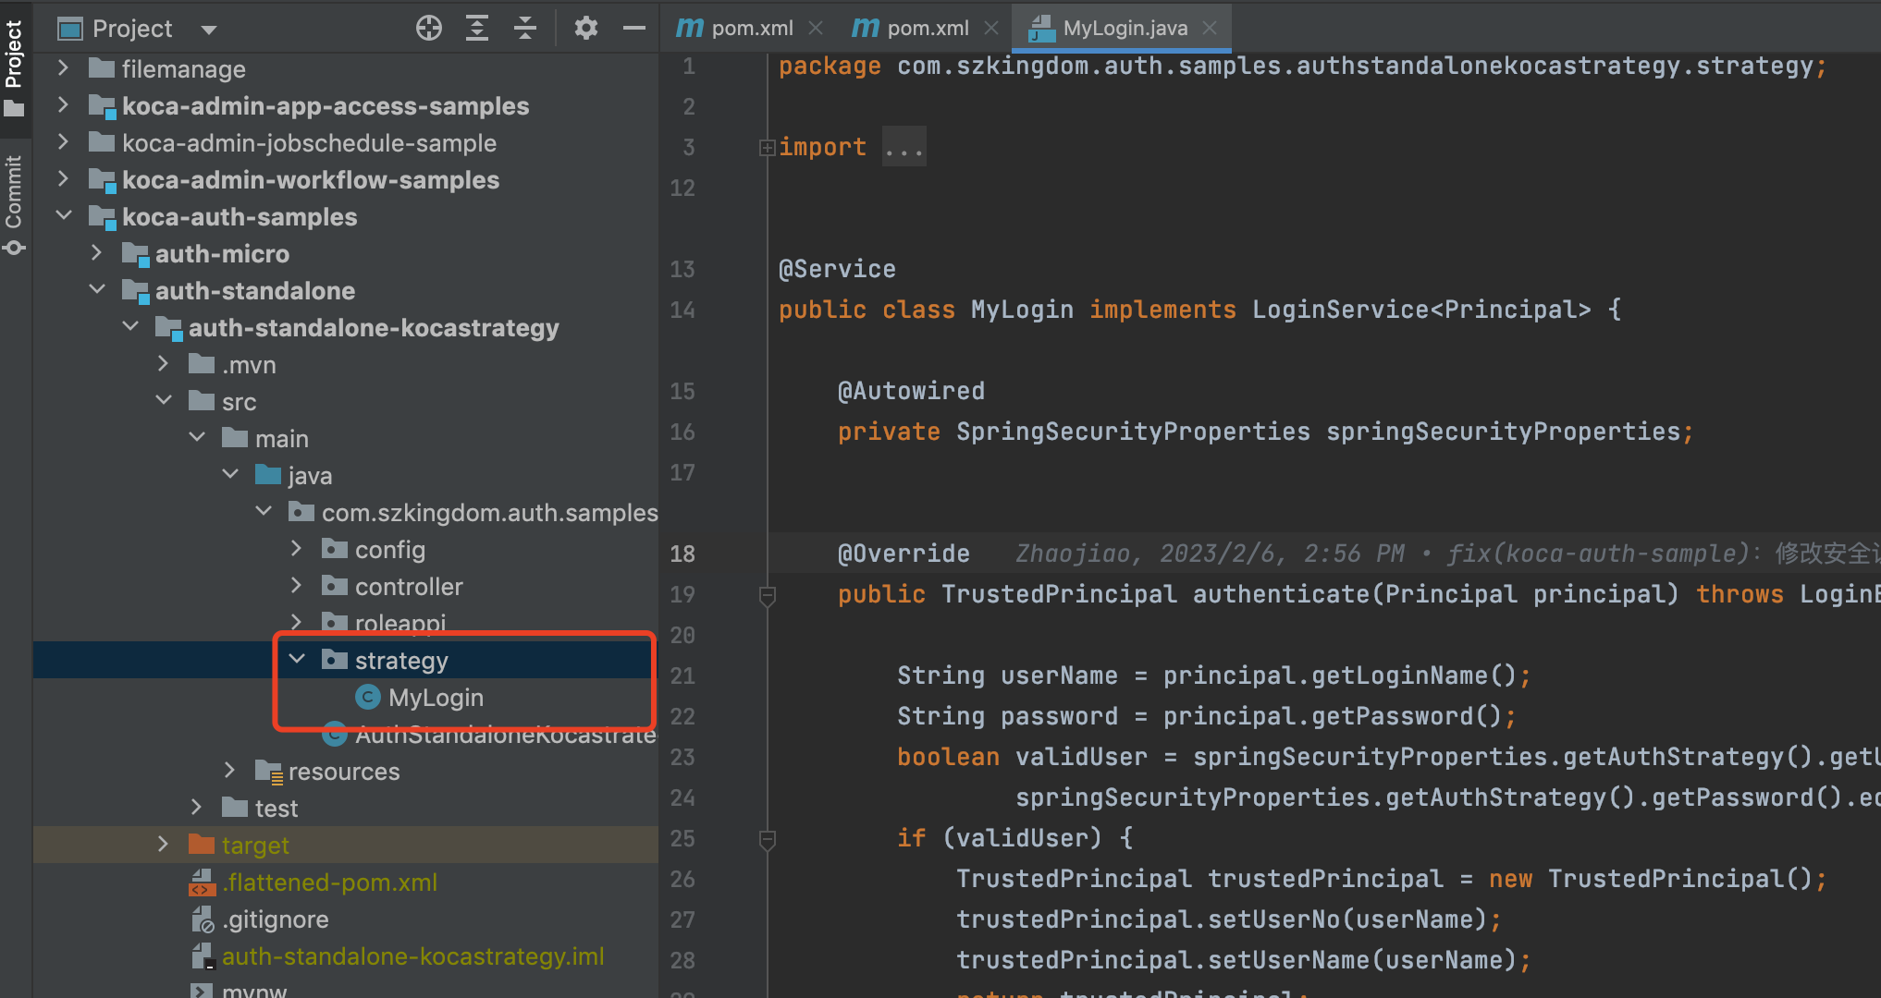Click the Expand All icon in Project toolbar
The image size is (1881, 998).
click(477, 29)
